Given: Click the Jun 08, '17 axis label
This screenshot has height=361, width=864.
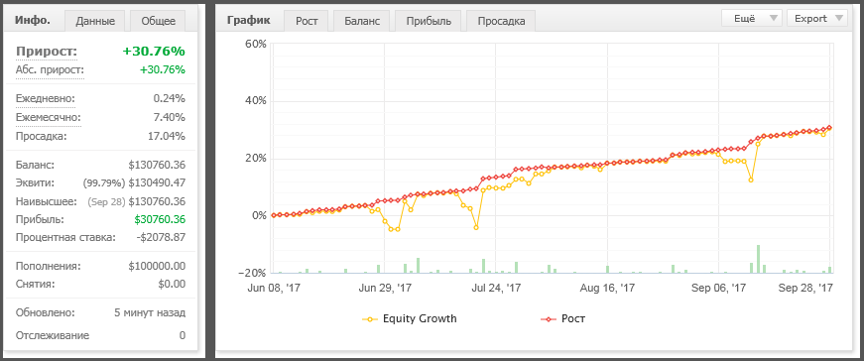Looking at the screenshot, I should (x=274, y=289).
